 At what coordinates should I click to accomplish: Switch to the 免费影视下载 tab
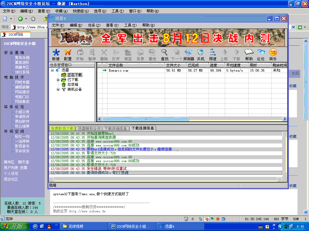[62, 128]
